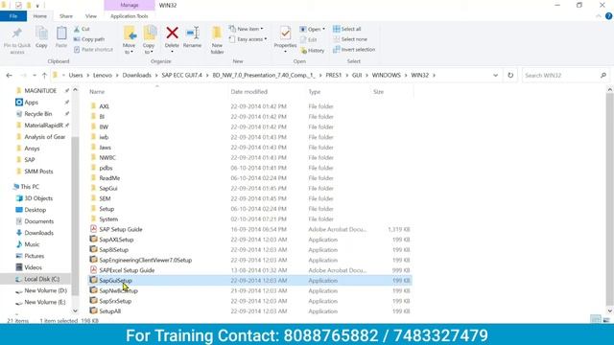Screen dimensions: 614x345
Task: Switch to the Home tab
Action: (x=40, y=16)
